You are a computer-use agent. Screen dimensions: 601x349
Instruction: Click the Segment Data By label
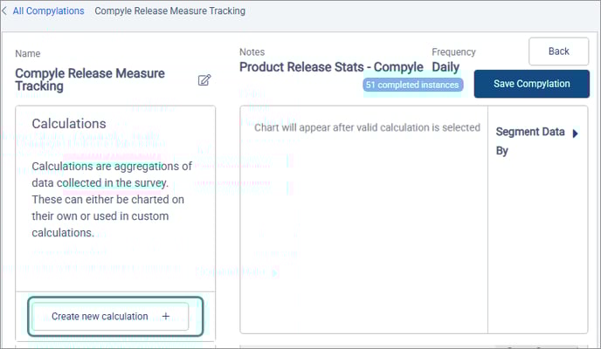click(529, 141)
